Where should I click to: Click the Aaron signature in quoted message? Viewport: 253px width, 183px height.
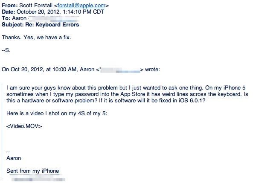(14, 158)
